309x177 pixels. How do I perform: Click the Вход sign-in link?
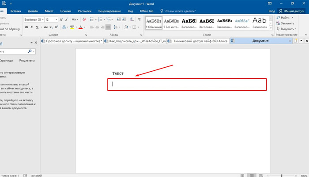point(271,11)
